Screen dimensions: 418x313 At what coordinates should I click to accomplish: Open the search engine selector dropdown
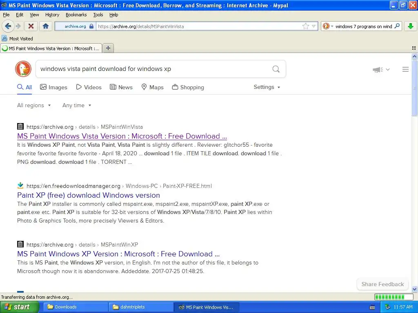[328, 26]
